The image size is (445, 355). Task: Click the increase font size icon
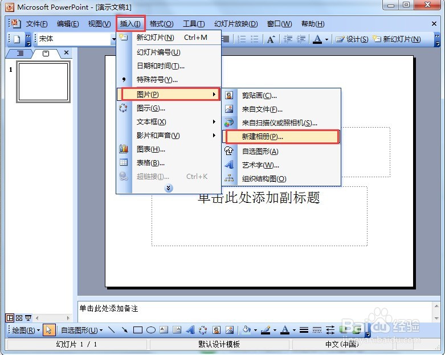[271, 39]
